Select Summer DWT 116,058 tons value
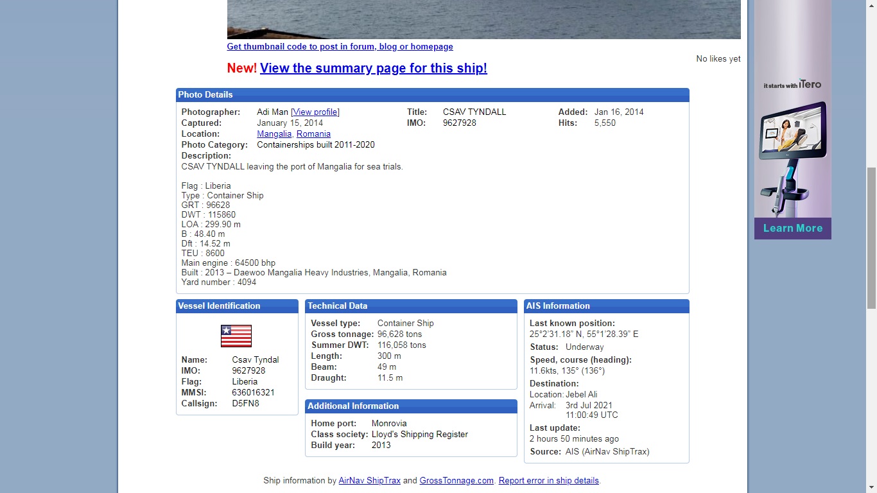 tap(402, 345)
